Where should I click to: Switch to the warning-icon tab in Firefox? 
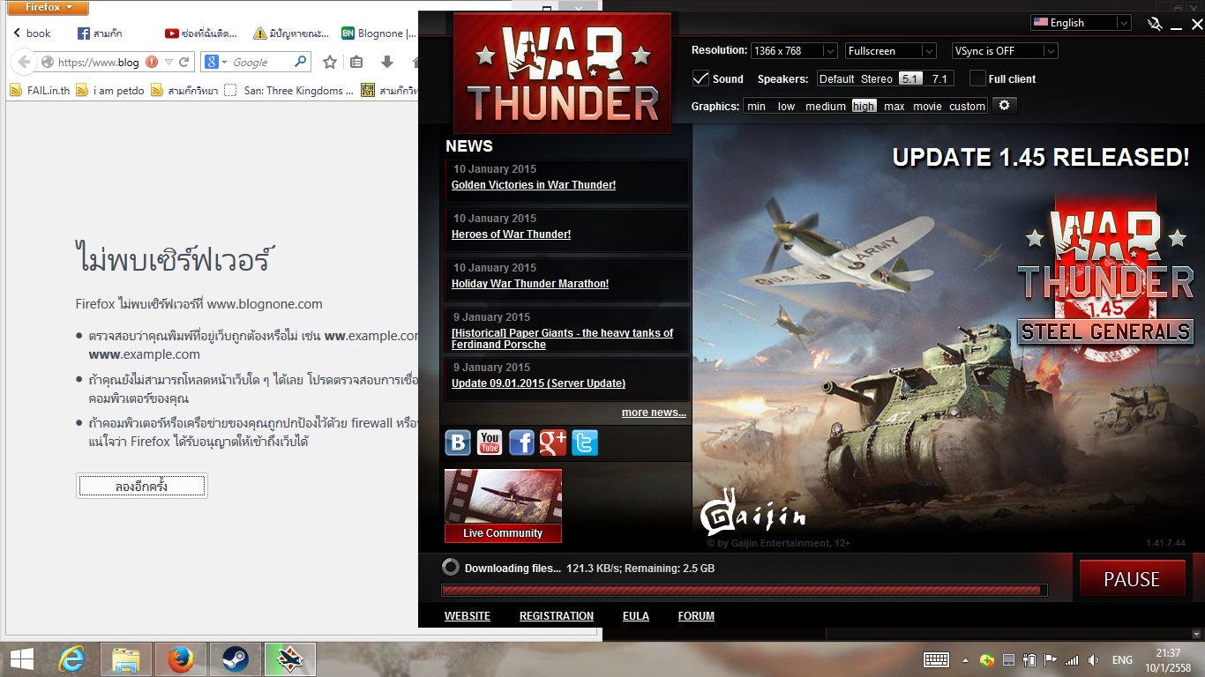click(x=289, y=33)
